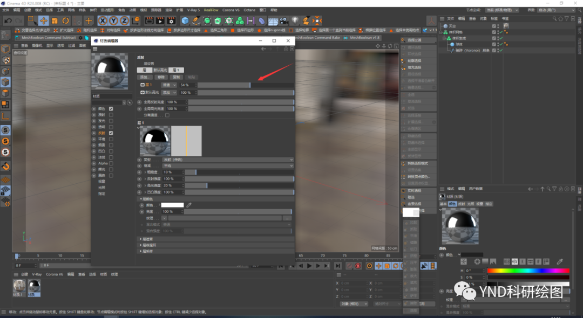Toggle X axis lock
583x318 pixels.
tap(103, 21)
